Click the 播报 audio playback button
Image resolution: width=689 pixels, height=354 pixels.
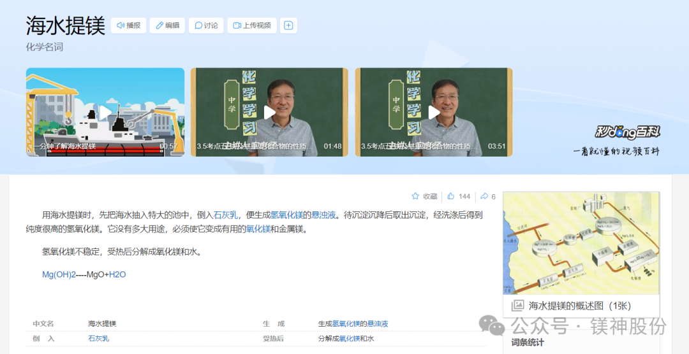click(x=128, y=25)
